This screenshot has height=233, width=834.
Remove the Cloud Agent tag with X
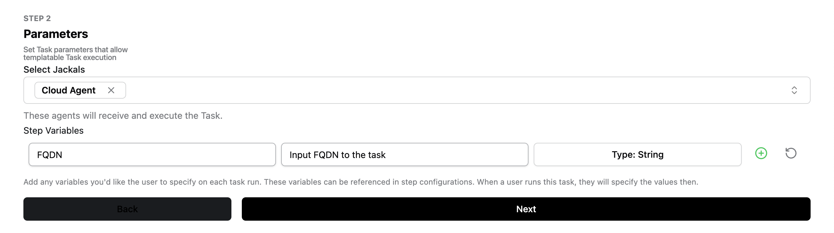click(x=111, y=90)
